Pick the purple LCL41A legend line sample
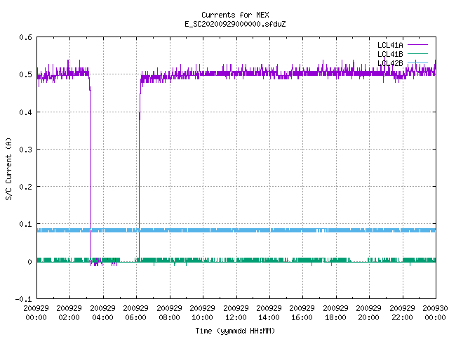Image resolution: width=449 pixels, height=337 pixels. [x=417, y=45]
